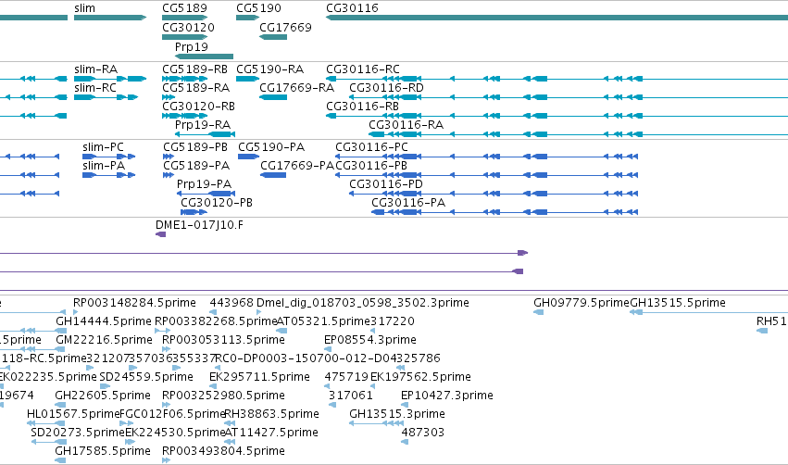The width and height of the screenshot is (788, 465).
Task: Select the CG30116-PB protein label
Action: click(x=371, y=166)
